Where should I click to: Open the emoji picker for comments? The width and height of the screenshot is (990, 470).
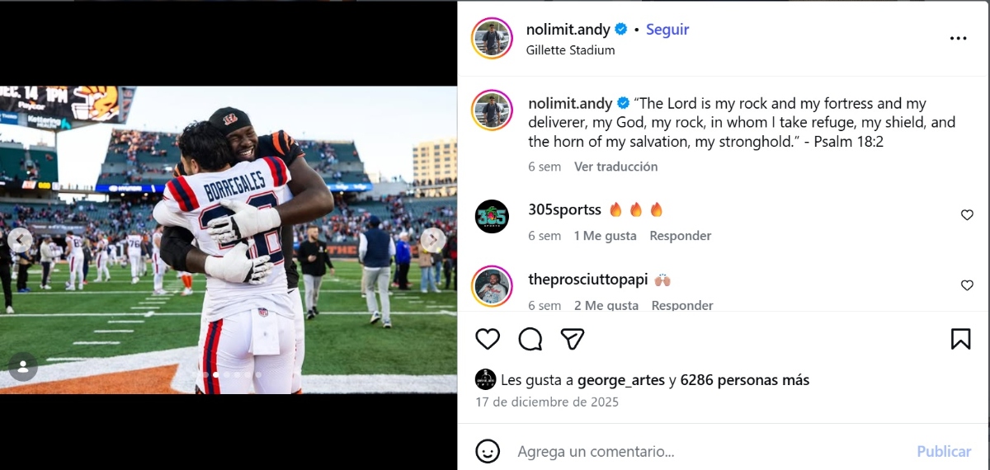[x=488, y=451]
